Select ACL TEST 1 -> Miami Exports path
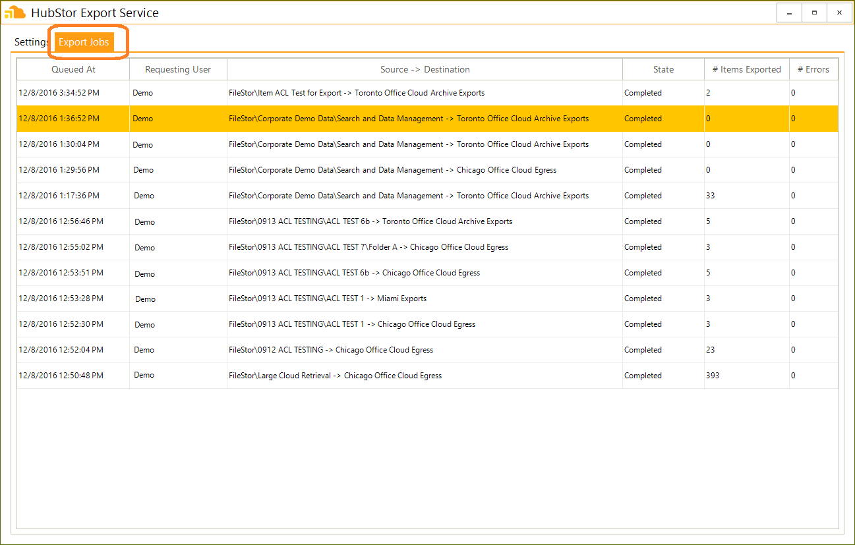The image size is (855, 545). tap(328, 299)
